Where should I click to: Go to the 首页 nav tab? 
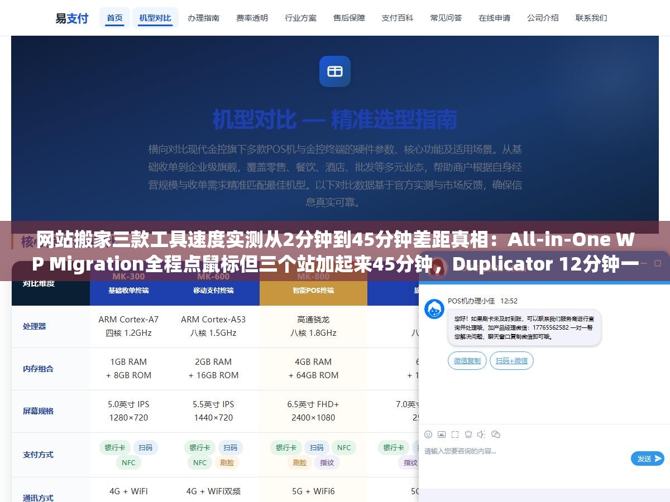[115, 18]
